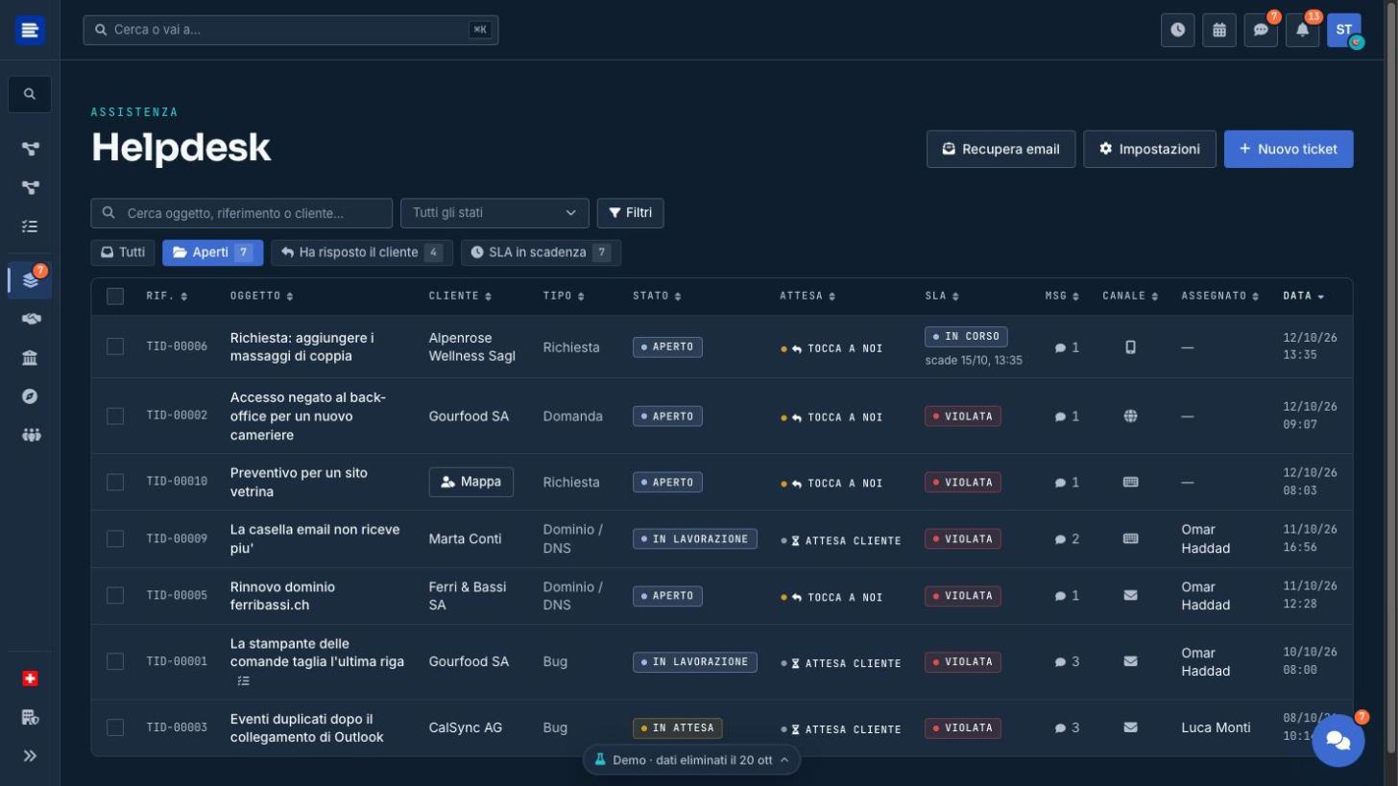Check the box for ticket TID-00006
1398x786 pixels.
(x=115, y=346)
